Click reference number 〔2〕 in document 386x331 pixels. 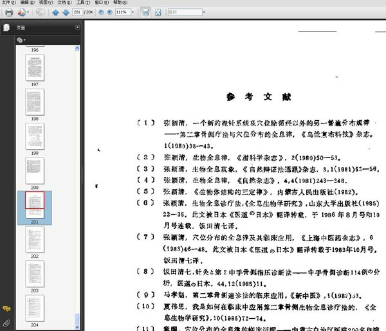(x=146, y=157)
